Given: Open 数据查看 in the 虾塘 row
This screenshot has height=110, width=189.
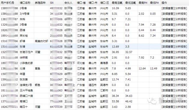Looking at the screenshot, I should point(168,41).
